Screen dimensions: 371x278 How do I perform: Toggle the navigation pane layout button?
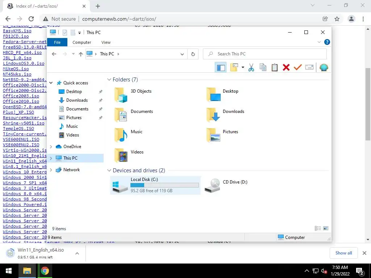click(221, 68)
